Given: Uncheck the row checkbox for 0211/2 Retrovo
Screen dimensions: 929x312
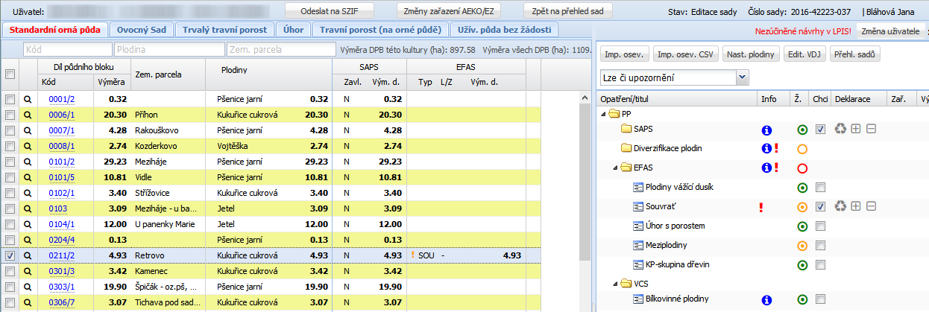Looking at the screenshot, I should point(10,255).
